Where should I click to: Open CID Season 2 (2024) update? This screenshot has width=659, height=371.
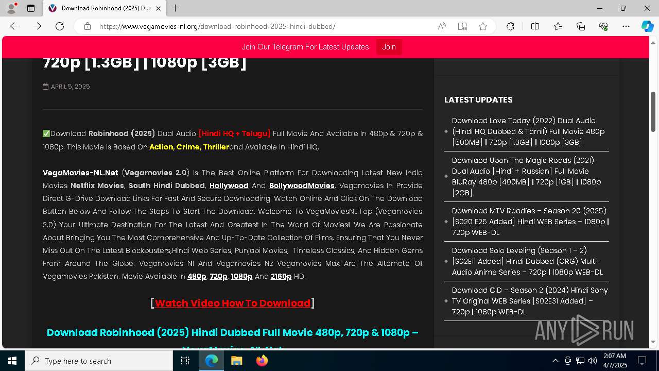click(x=530, y=301)
